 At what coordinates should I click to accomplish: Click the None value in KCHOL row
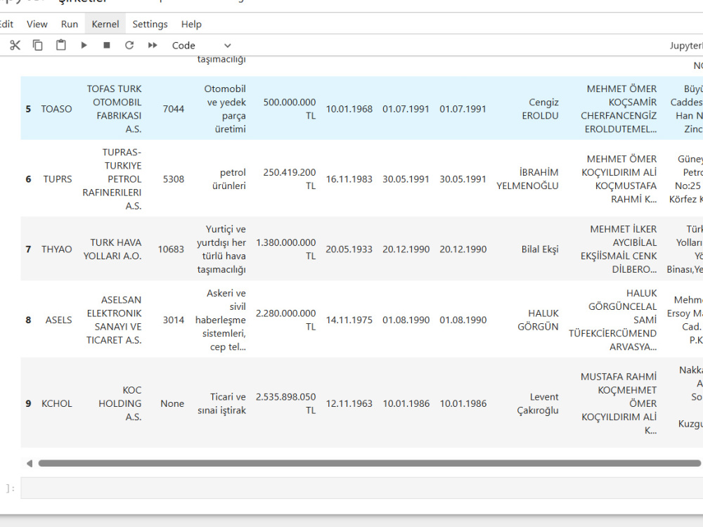pos(172,403)
